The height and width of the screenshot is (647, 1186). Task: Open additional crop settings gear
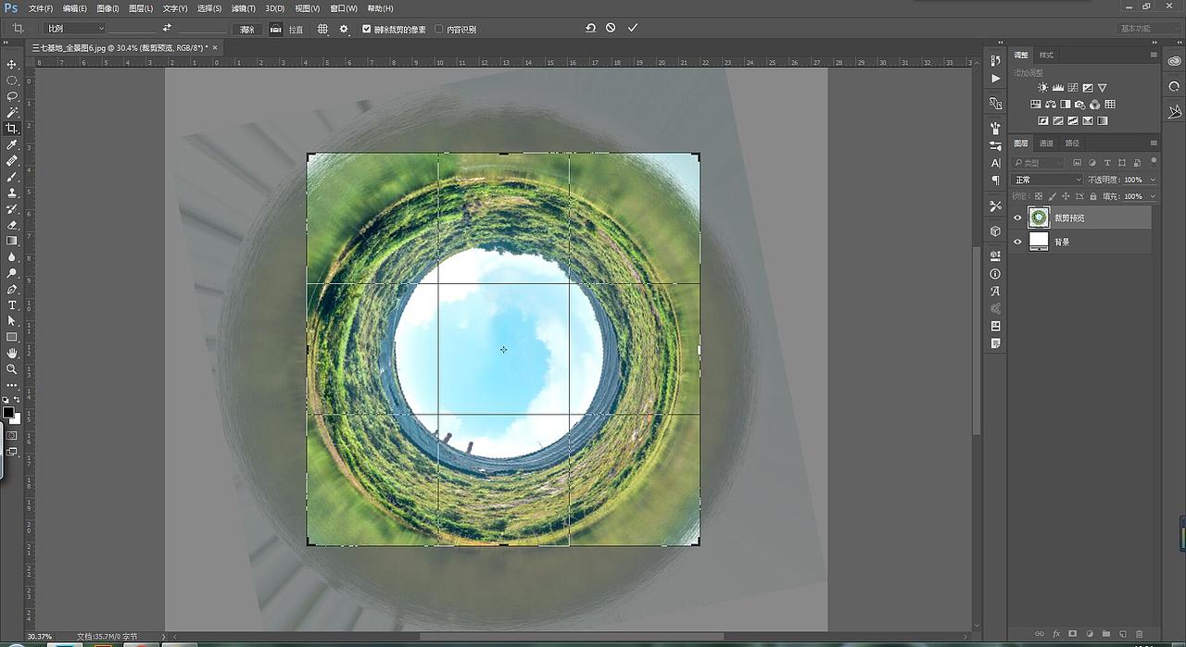click(344, 29)
